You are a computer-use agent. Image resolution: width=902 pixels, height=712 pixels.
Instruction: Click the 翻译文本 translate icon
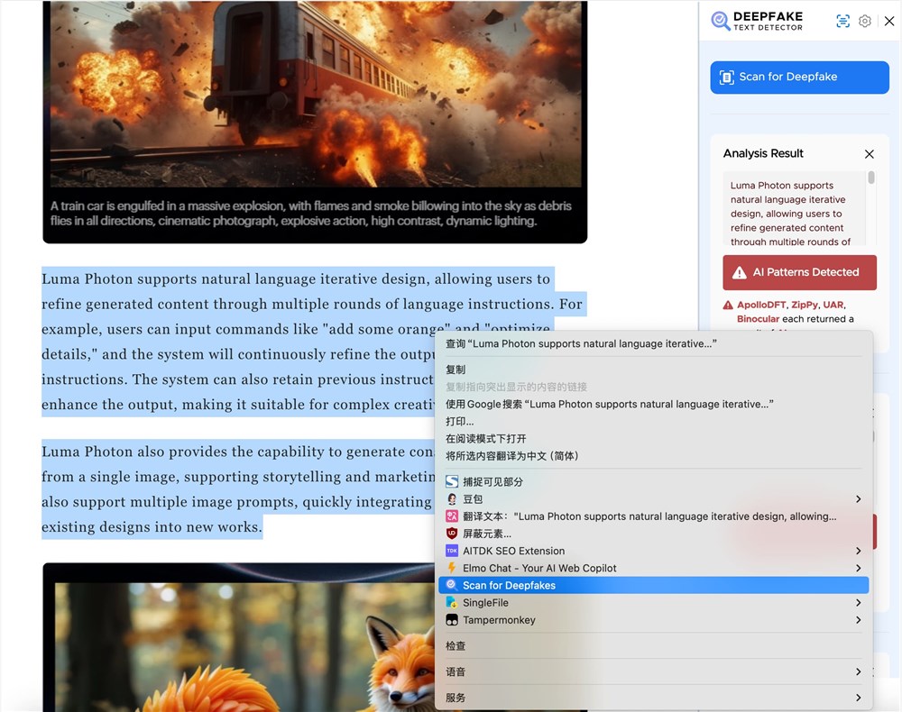click(452, 516)
